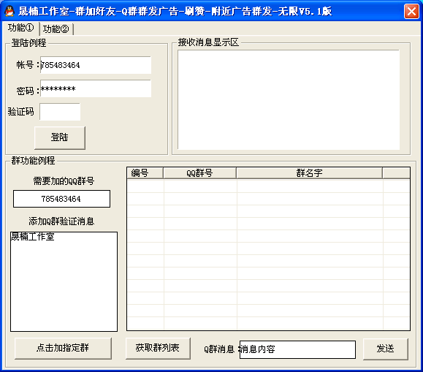Viewport: 423px width, 372px height.
Task: Click the 群名字 column header
Action: click(x=310, y=172)
